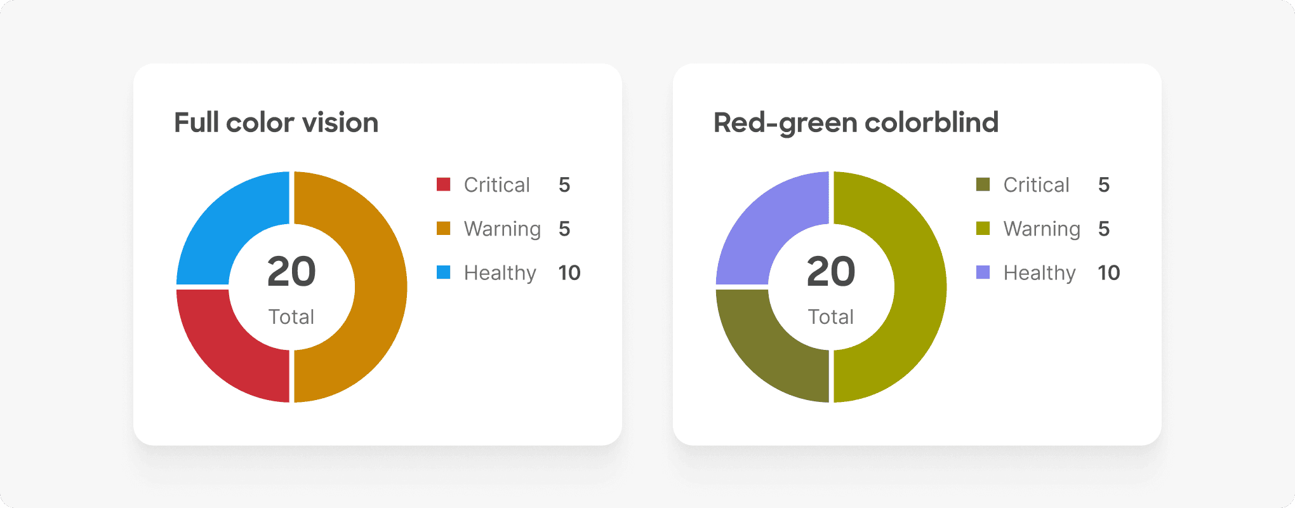
Task: Click the olive Critical swatch in Red-green colorblind legend
Action: [983, 185]
